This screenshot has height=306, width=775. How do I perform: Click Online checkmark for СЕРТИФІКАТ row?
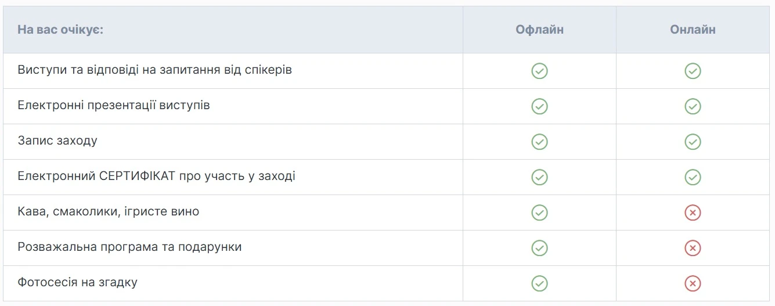point(693,177)
